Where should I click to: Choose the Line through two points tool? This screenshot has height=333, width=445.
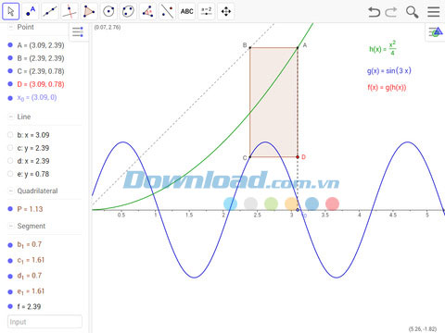point(50,11)
